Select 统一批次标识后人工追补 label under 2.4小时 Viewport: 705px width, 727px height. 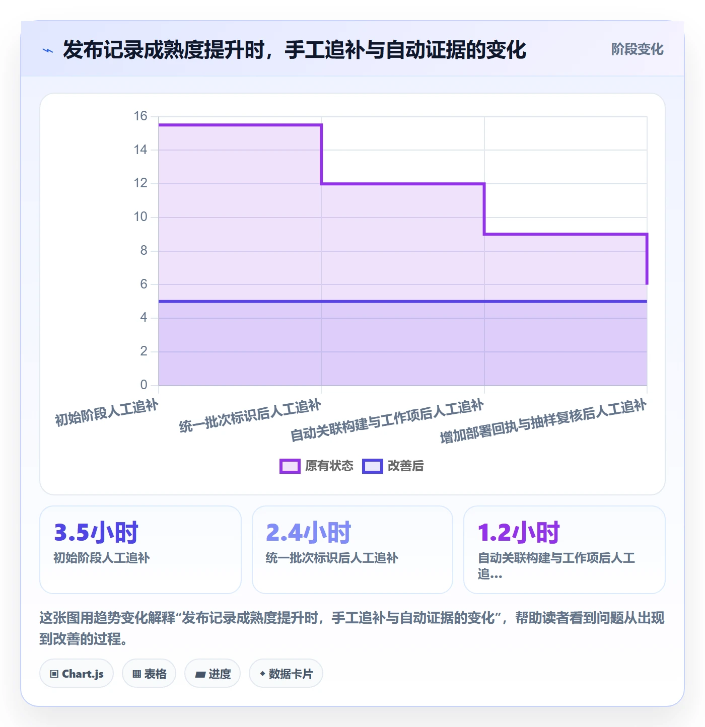[332, 558]
